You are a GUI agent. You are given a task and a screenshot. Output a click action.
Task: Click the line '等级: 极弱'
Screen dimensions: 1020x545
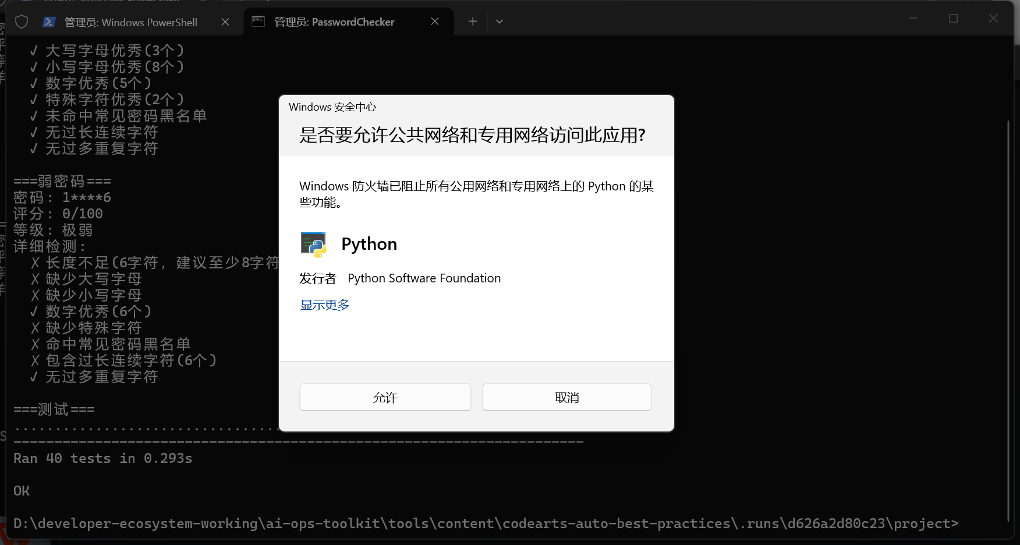[54, 230]
